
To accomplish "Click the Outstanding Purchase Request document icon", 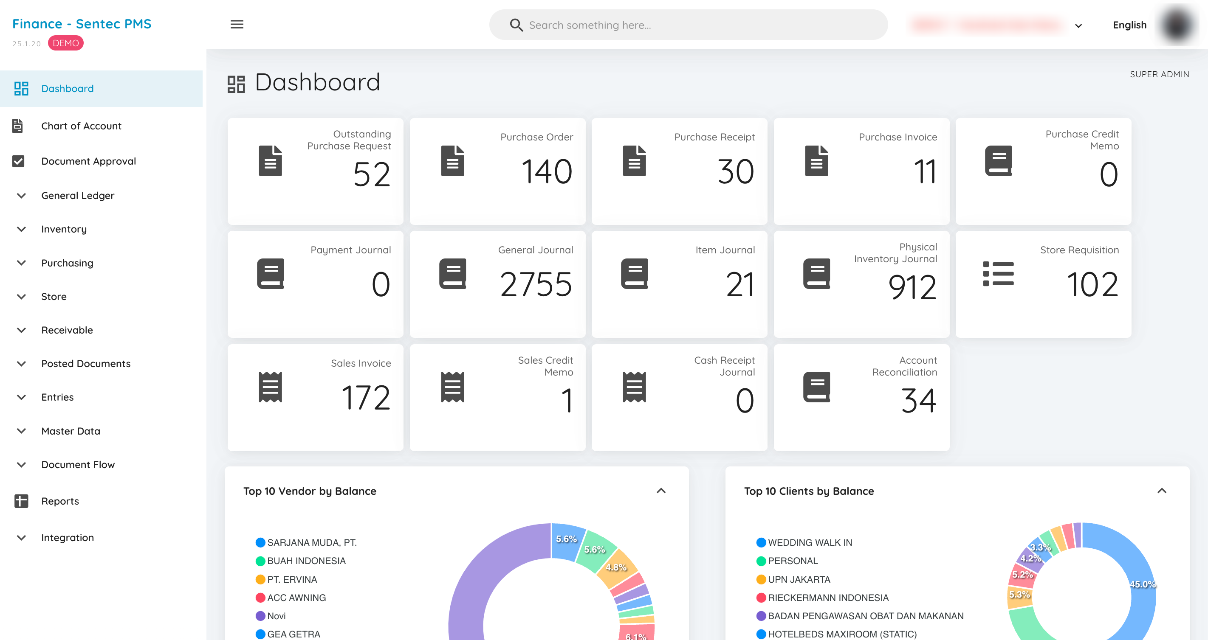I will click(271, 161).
